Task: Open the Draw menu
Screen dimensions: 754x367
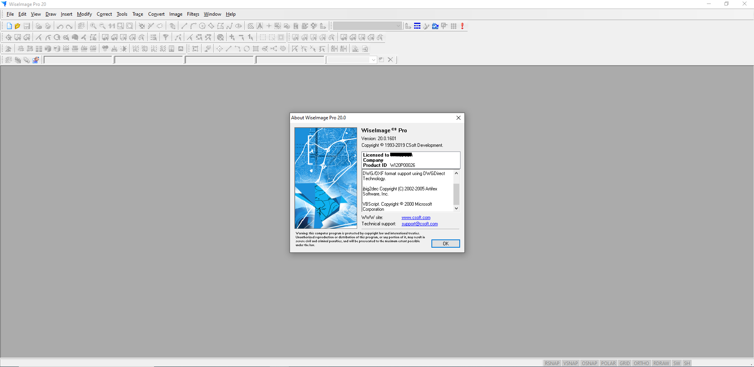Action: [x=51, y=14]
